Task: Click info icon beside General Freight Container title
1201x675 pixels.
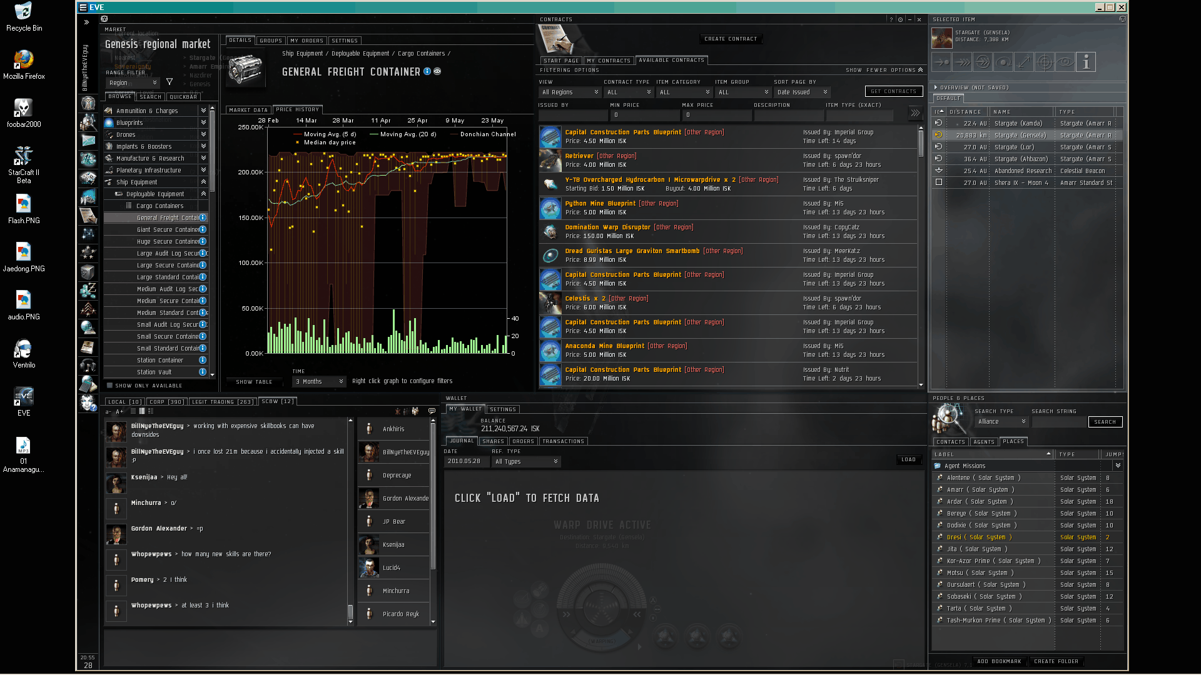Action: tap(427, 71)
